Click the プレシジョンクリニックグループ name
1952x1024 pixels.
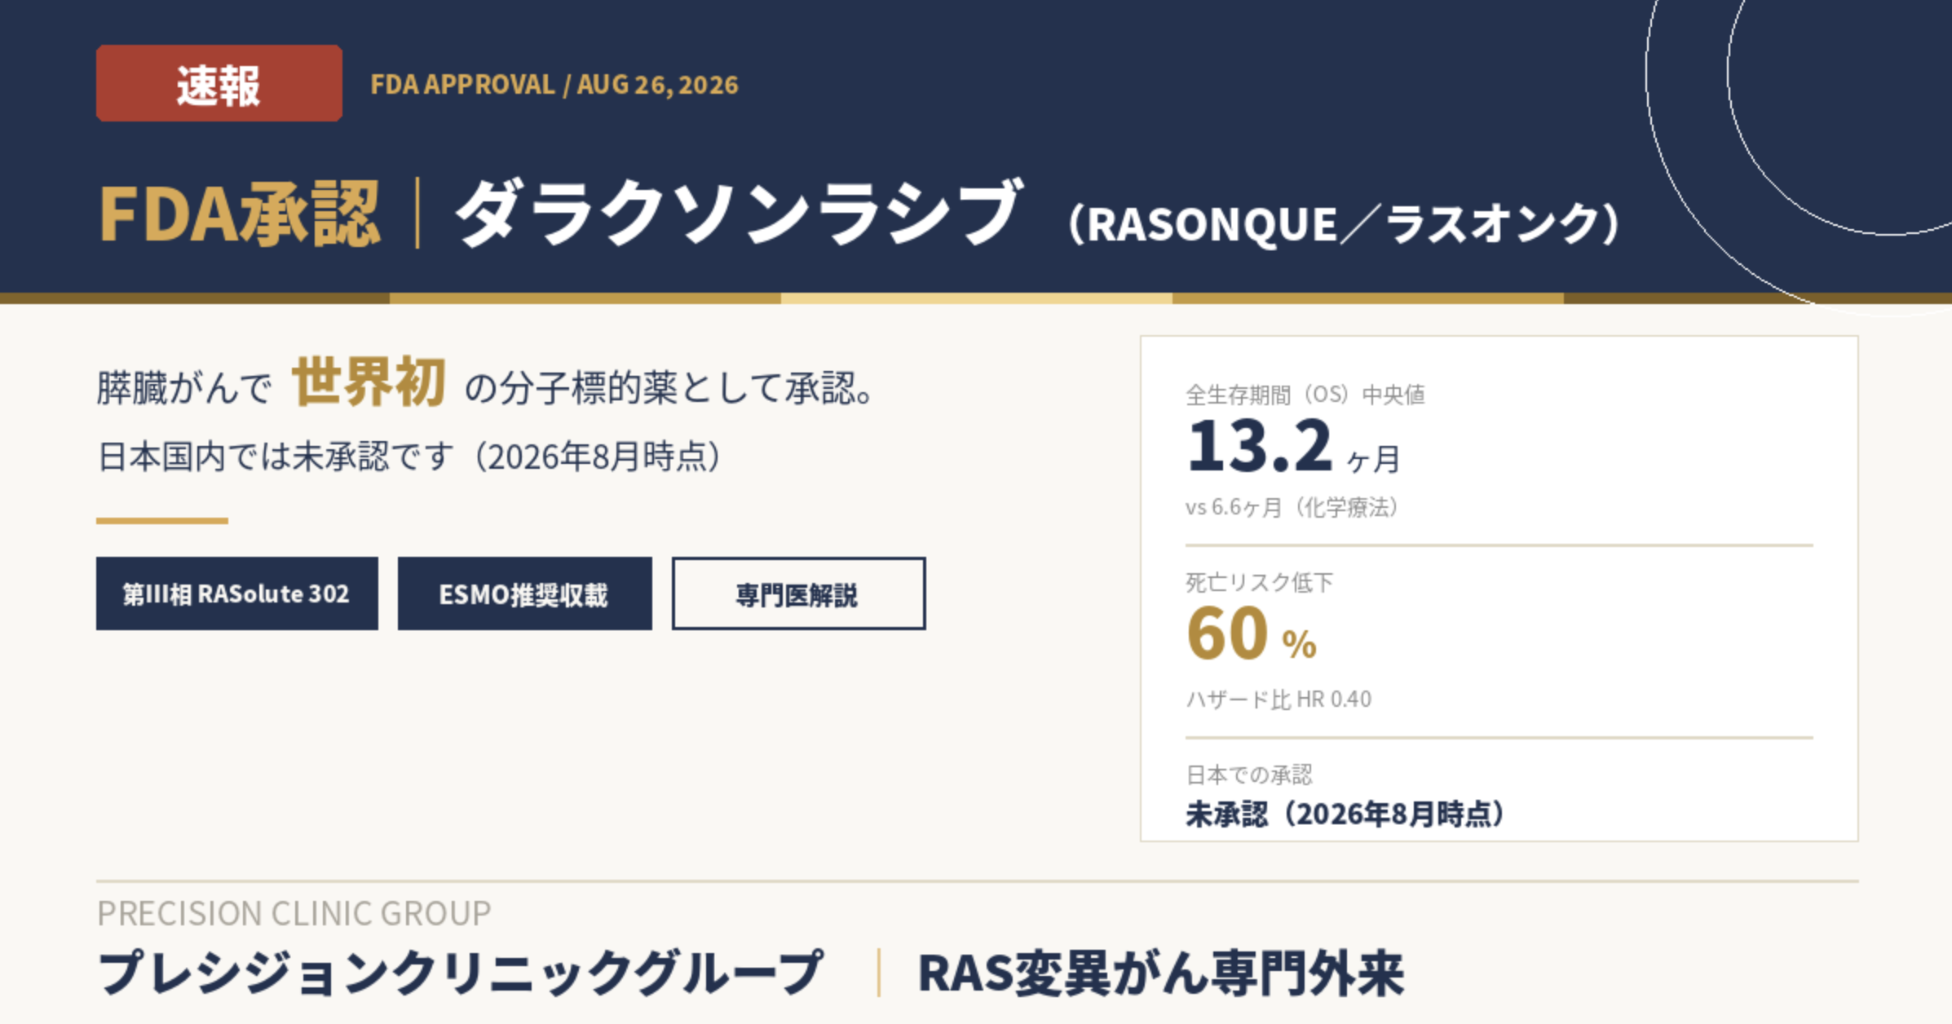(460, 973)
